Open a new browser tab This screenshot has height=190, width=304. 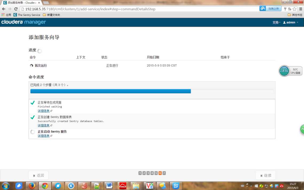click(46, 3)
